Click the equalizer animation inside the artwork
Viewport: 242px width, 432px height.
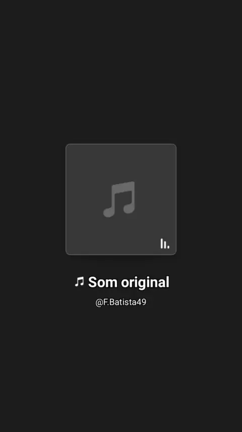165,243
